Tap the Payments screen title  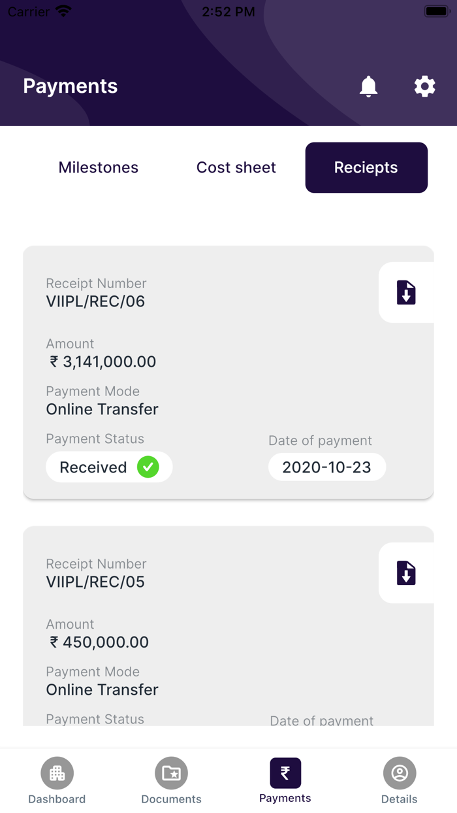[70, 86]
